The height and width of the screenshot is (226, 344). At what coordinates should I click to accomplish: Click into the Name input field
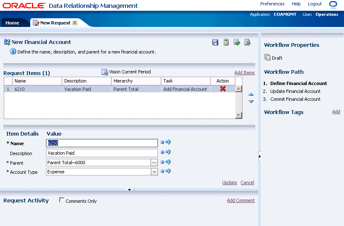tap(102, 143)
